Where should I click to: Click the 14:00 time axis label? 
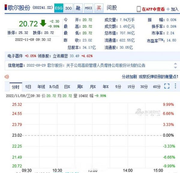click(x=128, y=170)
